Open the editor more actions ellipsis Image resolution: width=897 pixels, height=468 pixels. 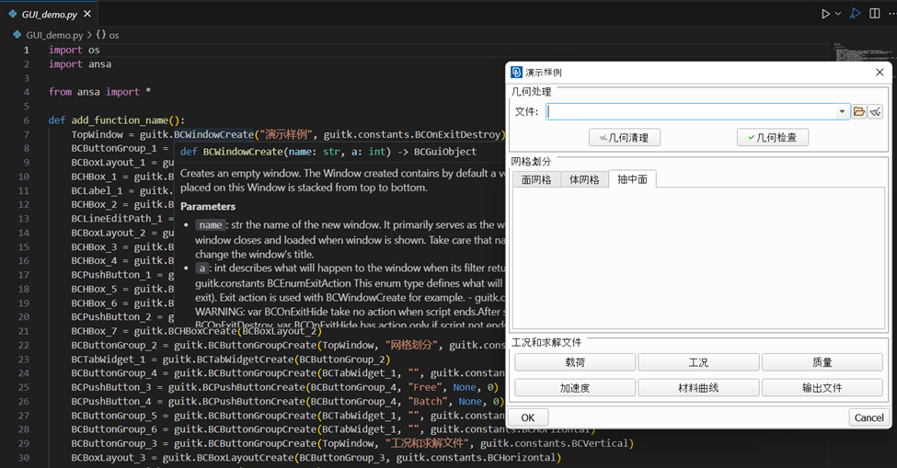pyautogui.click(x=891, y=13)
